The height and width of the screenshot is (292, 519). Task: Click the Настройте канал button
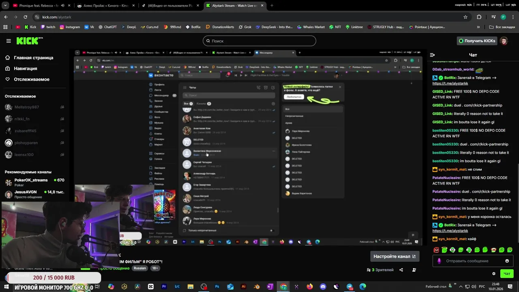(x=395, y=256)
